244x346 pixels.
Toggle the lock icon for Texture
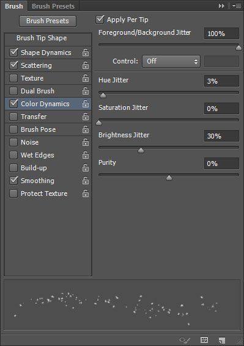pyautogui.click(x=86, y=78)
